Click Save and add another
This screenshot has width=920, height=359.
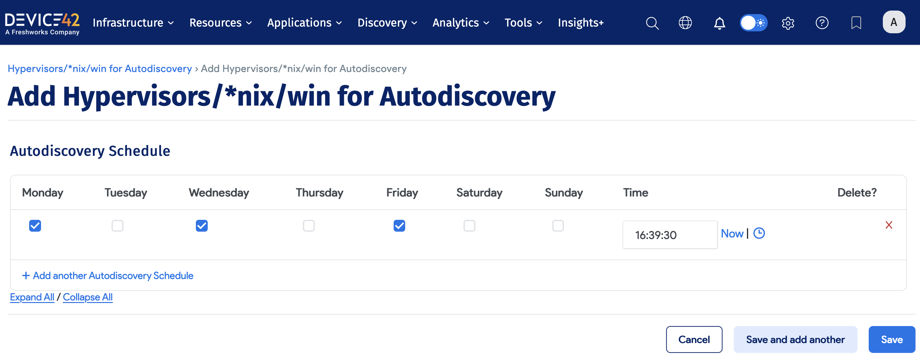click(795, 339)
